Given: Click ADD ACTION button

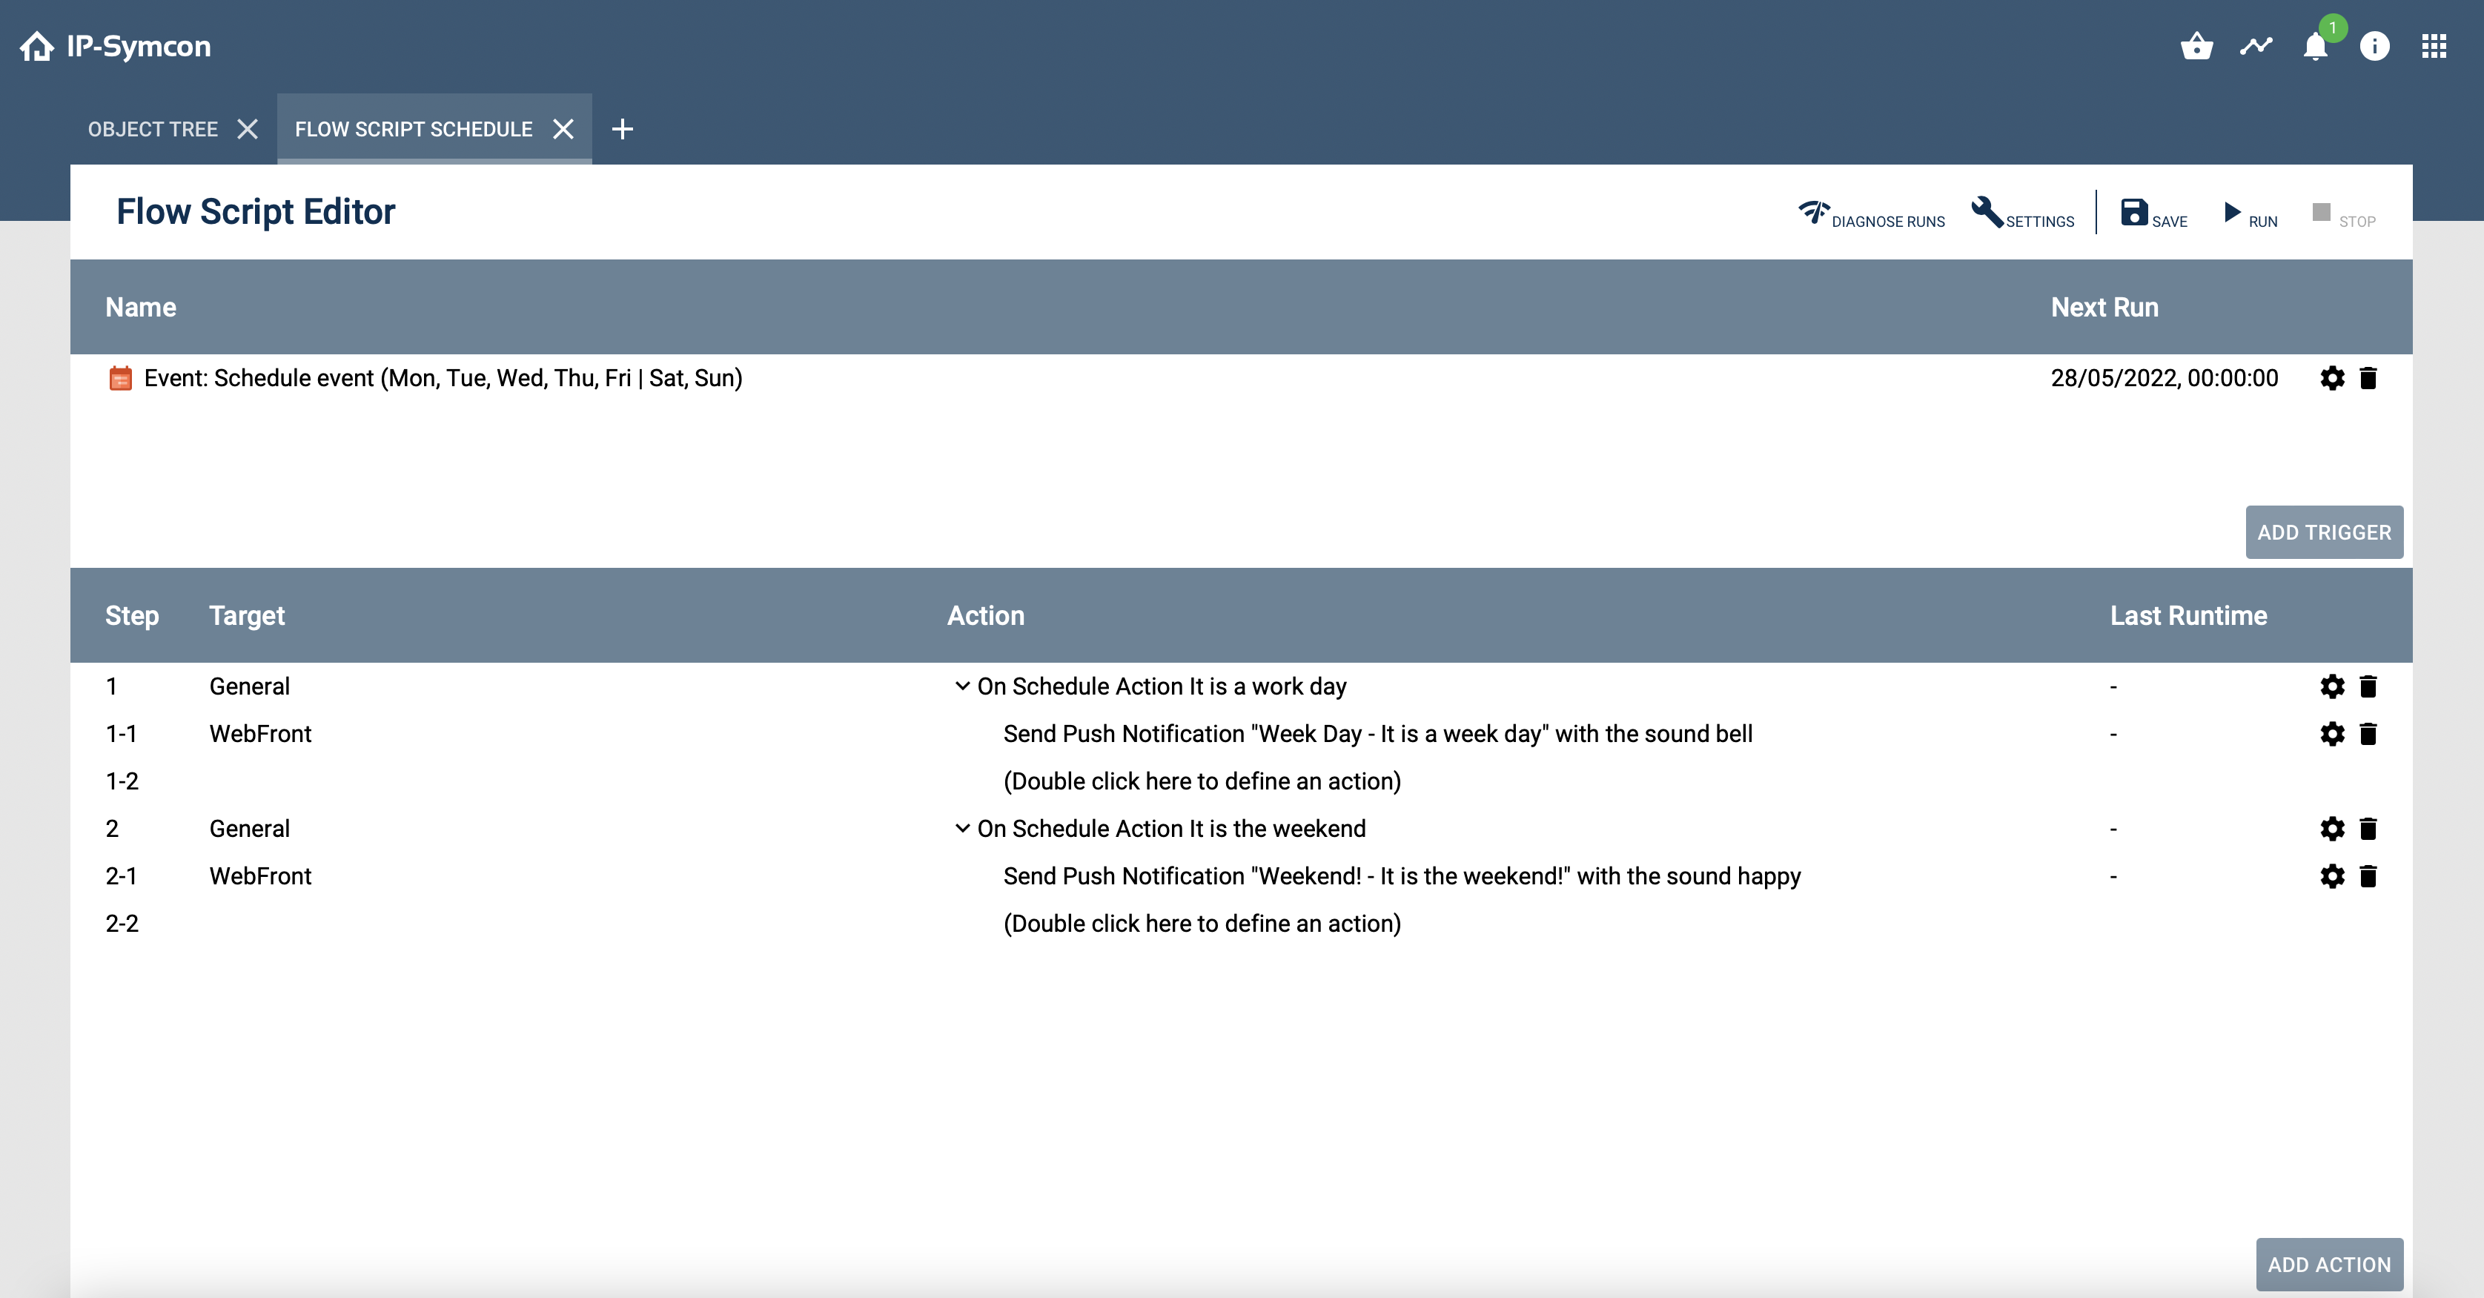Looking at the screenshot, I should tap(2328, 1263).
